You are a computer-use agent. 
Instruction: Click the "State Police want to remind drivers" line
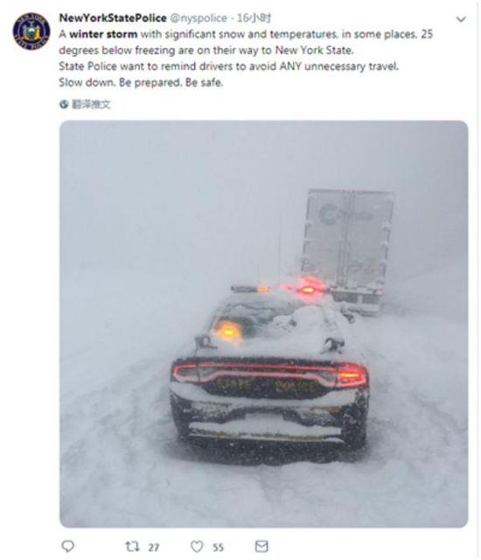tap(228, 66)
